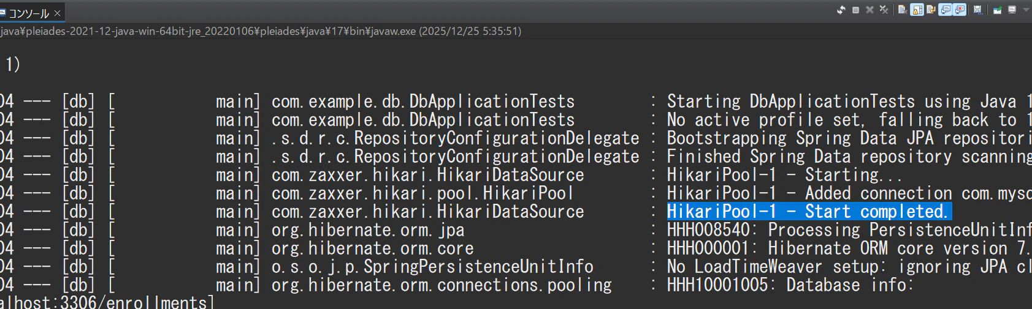Click "HHH008540: Processing PersistenceUnitInfo" message
The height and width of the screenshot is (309, 1032).
[849, 230]
